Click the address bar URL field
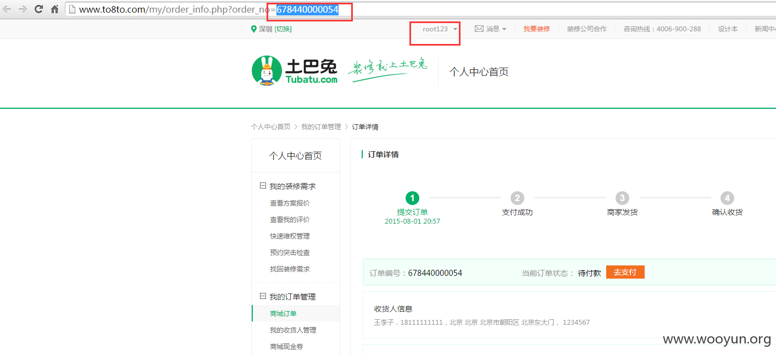The height and width of the screenshot is (355, 776). coord(420,9)
